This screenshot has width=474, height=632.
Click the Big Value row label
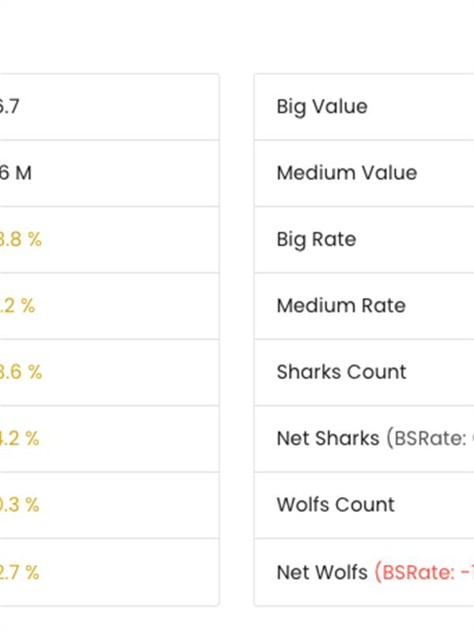[322, 107]
